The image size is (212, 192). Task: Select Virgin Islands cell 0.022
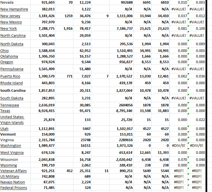[197, 120]
